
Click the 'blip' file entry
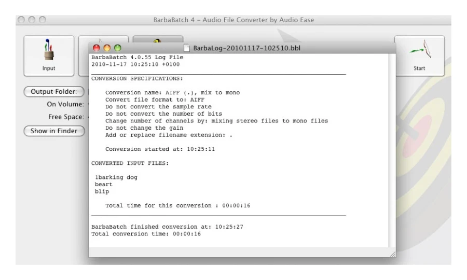(x=102, y=192)
